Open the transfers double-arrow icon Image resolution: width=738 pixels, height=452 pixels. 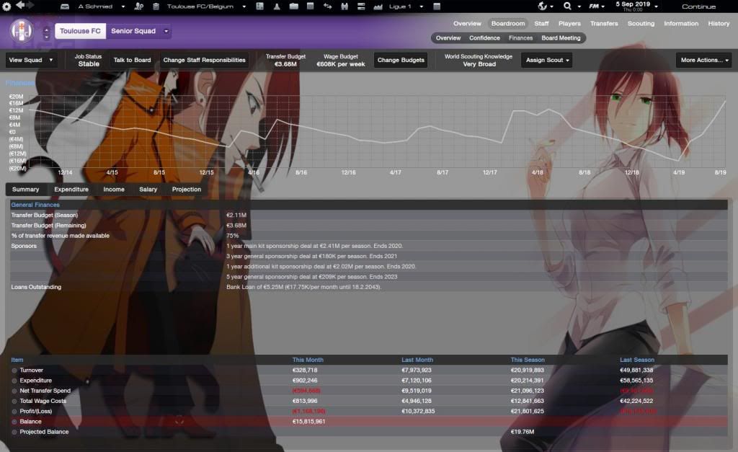[328, 6]
